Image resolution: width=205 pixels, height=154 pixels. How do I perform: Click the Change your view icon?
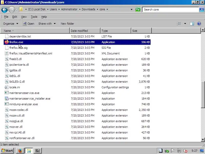(x=179, y=24)
